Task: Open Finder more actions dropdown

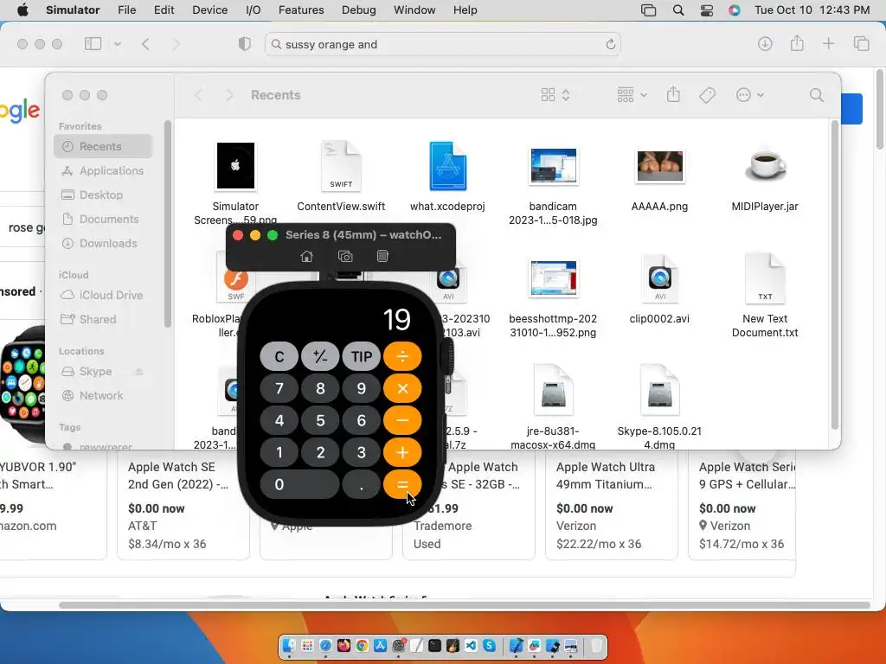Action: [x=750, y=95]
